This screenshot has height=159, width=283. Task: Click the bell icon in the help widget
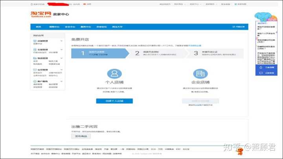click(x=261, y=67)
